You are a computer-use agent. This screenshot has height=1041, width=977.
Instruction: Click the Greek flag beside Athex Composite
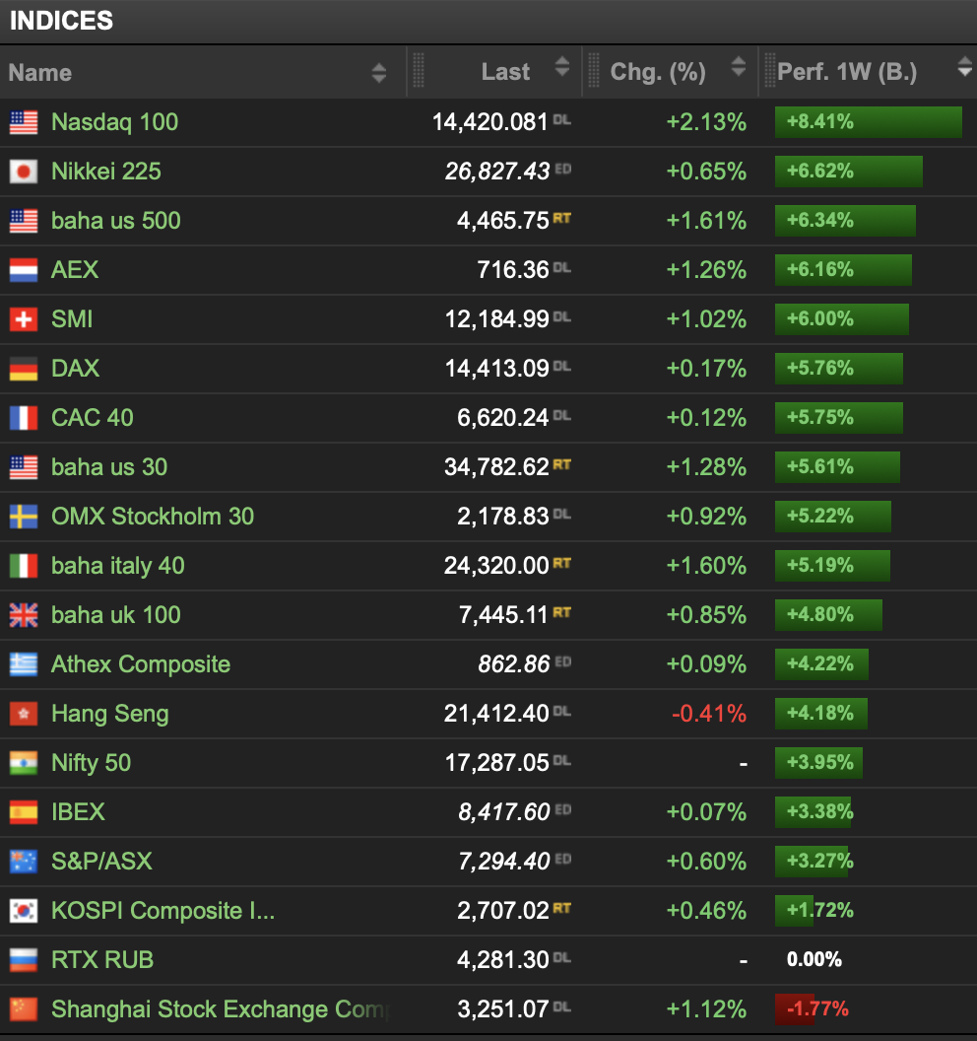[24, 663]
